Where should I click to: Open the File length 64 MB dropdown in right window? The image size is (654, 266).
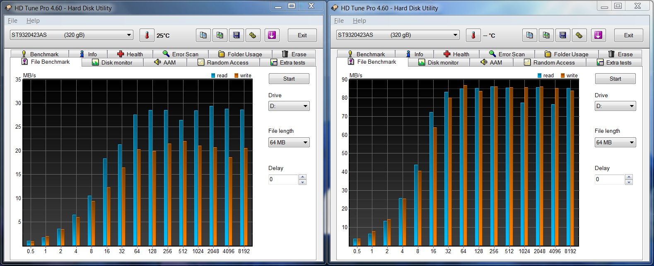pos(615,142)
